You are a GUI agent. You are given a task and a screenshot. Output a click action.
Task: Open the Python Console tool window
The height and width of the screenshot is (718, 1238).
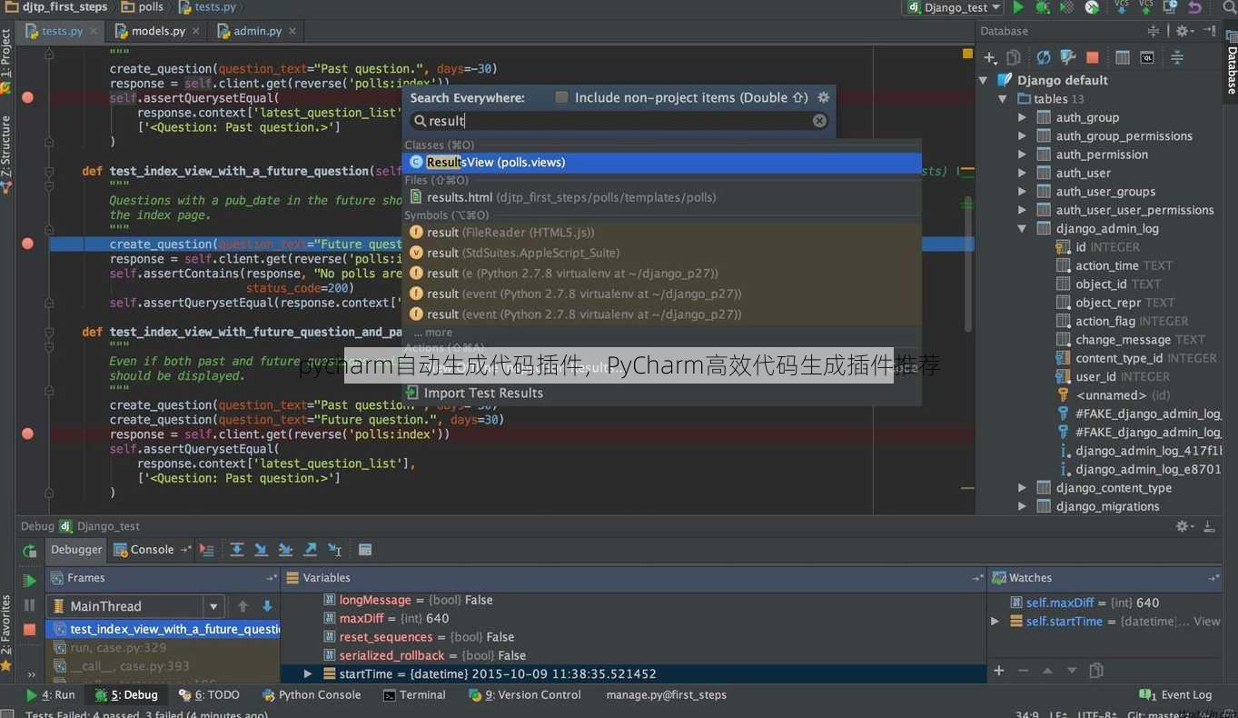click(312, 695)
